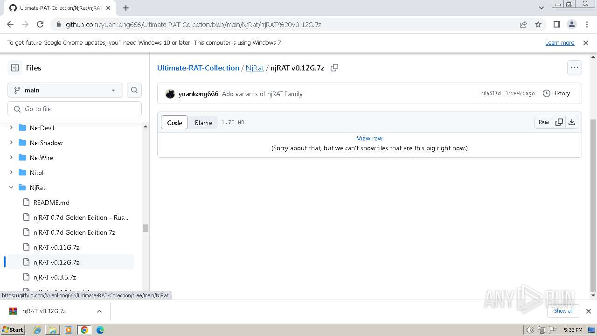Screen dimensions: 597x336
Task: Open yuankong666 author link
Action: tap(198, 94)
